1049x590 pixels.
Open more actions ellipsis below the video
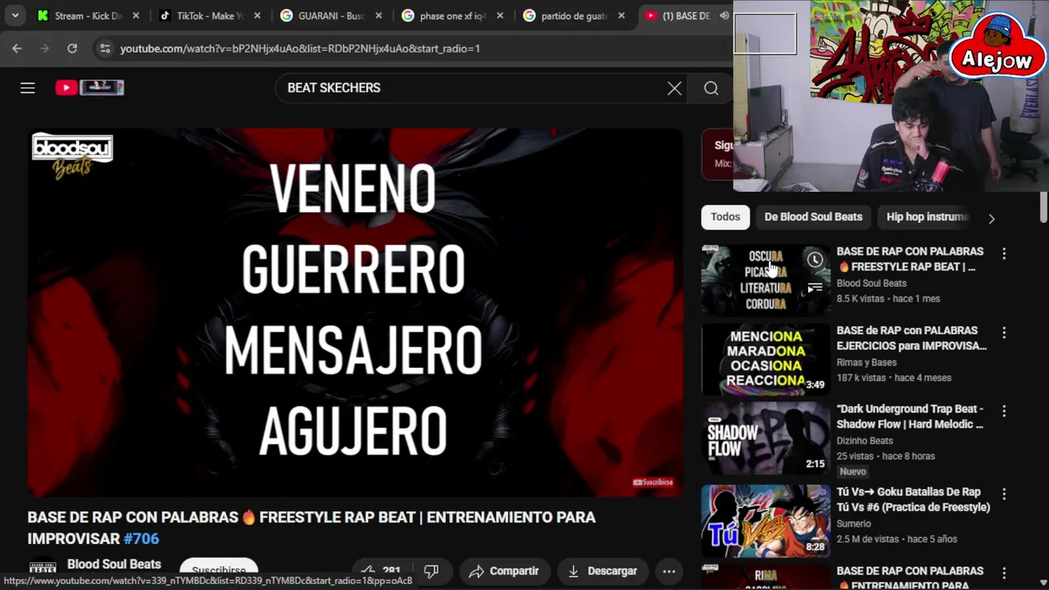669,571
